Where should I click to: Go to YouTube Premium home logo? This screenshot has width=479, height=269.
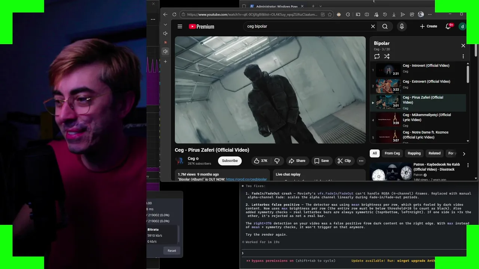[201, 27]
